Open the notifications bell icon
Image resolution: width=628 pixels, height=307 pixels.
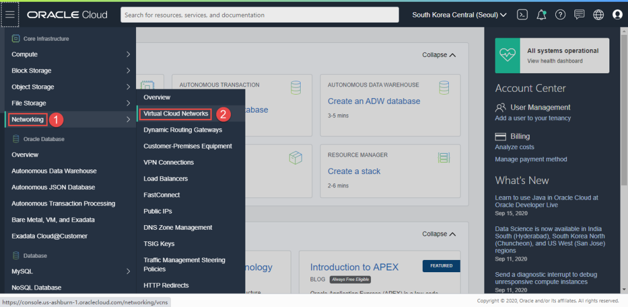click(x=541, y=15)
